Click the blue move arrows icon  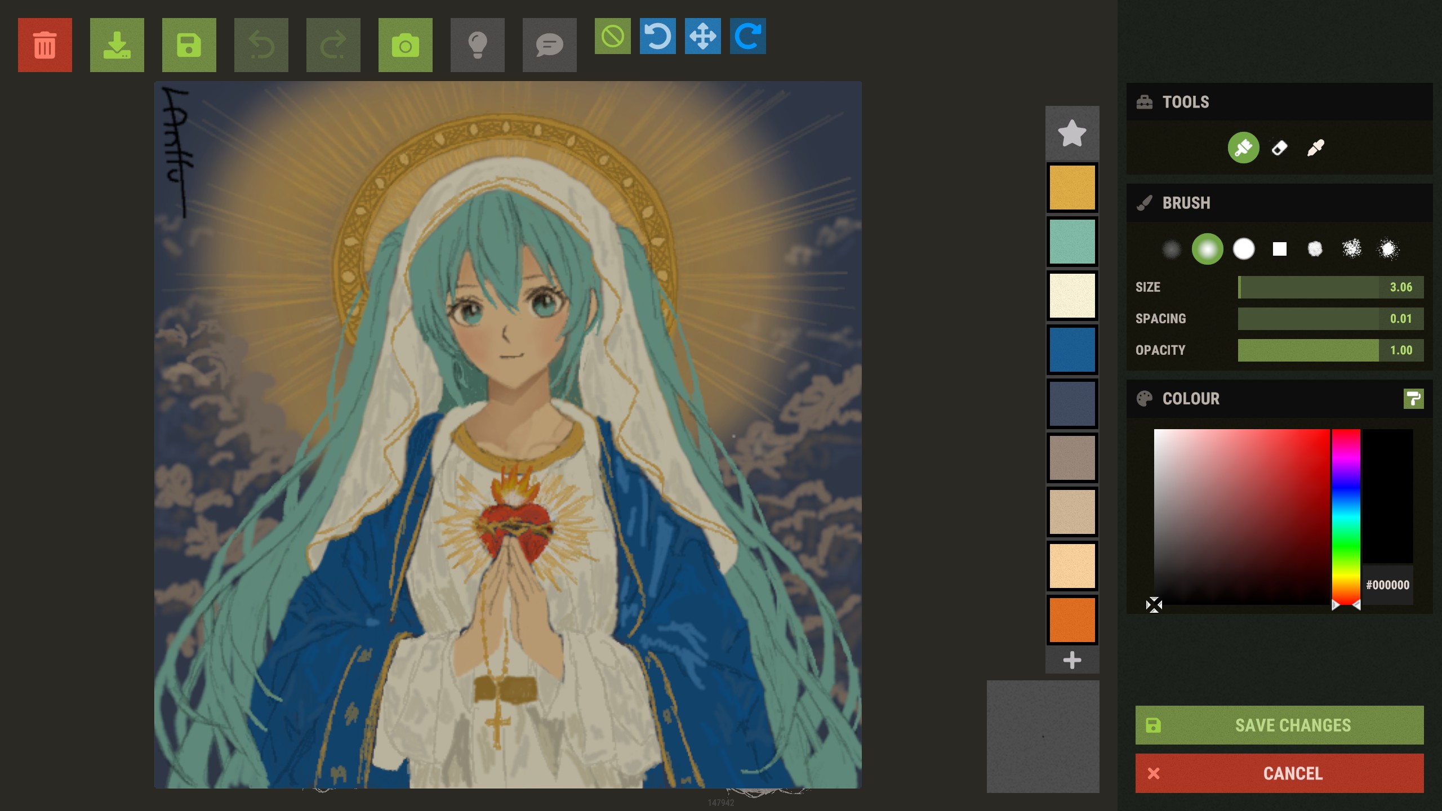(703, 36)
